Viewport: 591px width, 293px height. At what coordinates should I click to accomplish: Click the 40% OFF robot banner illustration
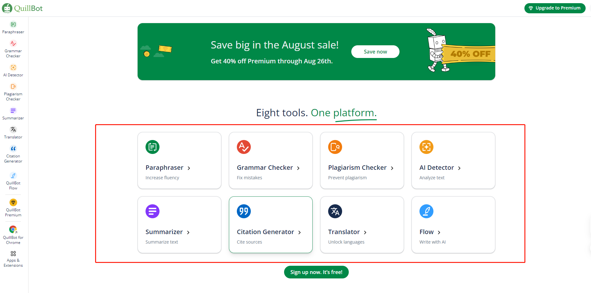pos(460,51)
